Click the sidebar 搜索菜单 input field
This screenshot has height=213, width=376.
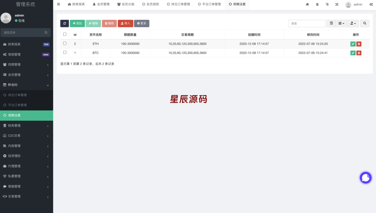coord(23,33)
